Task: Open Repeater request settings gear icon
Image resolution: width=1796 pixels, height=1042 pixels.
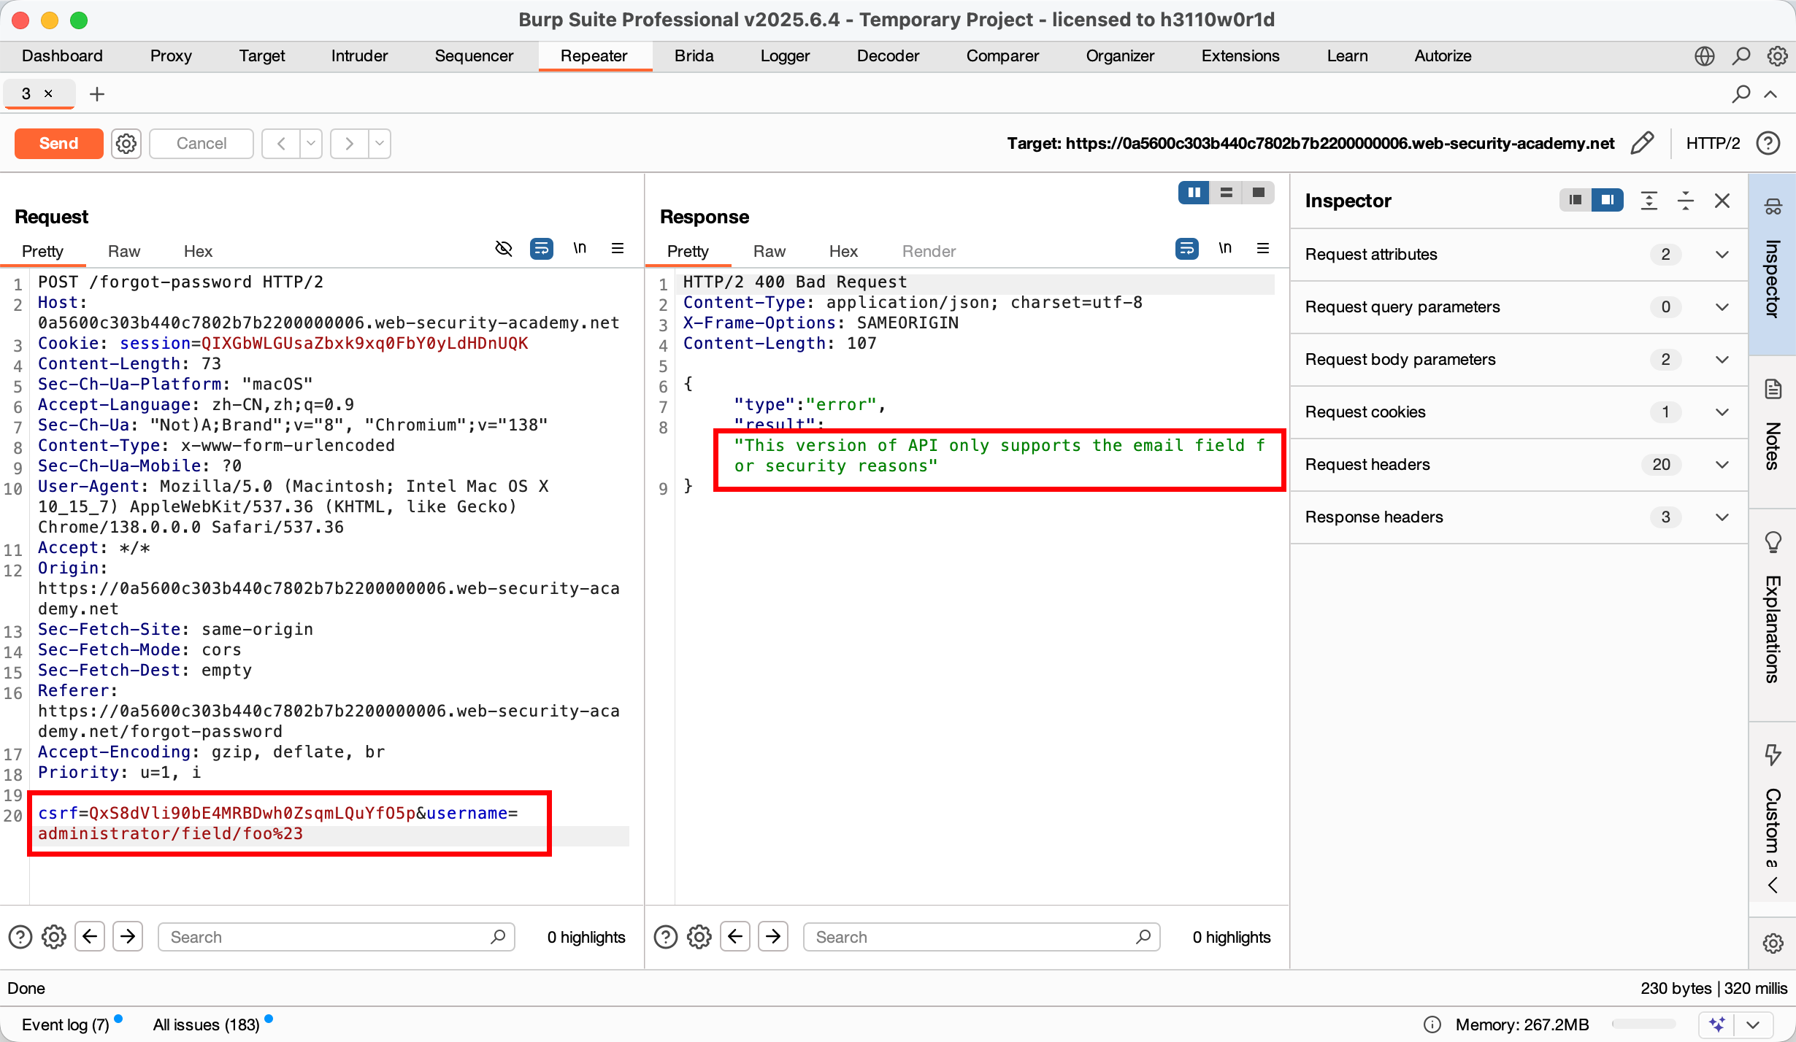Action: click(126, 143)
